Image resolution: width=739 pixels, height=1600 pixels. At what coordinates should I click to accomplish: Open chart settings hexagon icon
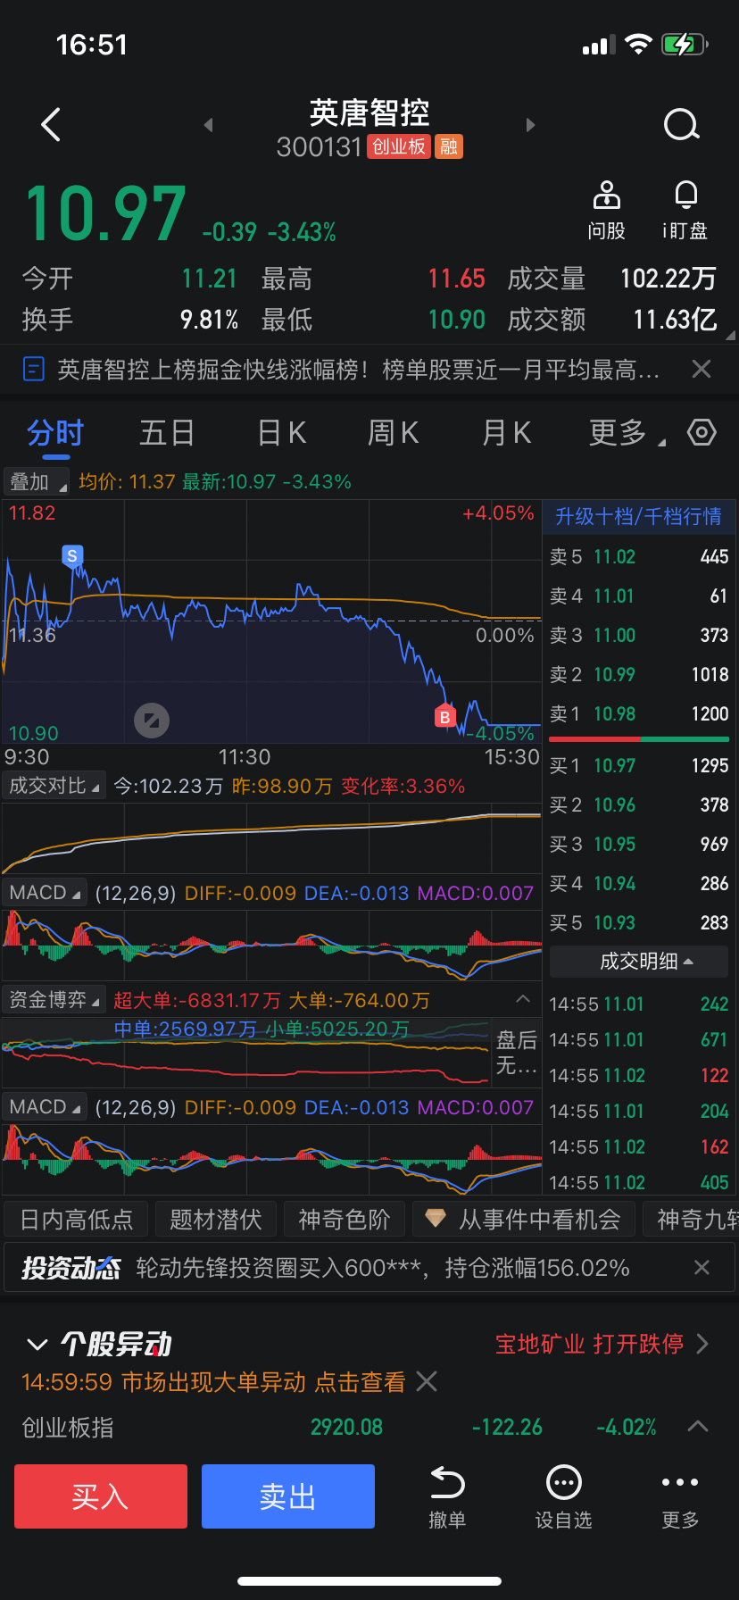[x=702, y=433]
